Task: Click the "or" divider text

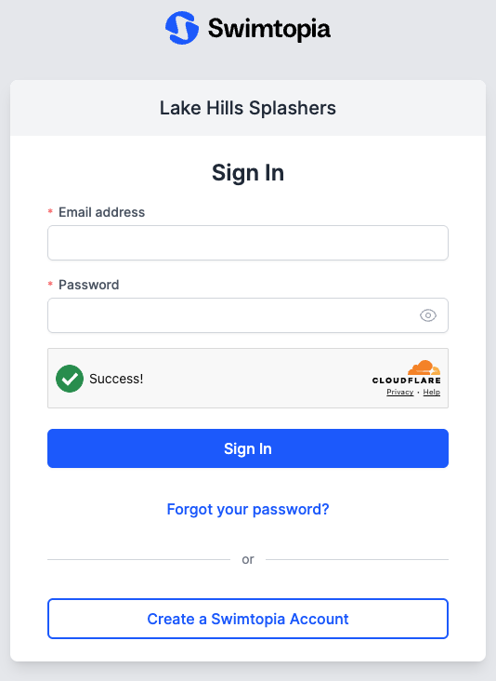Action: [248, 559]
